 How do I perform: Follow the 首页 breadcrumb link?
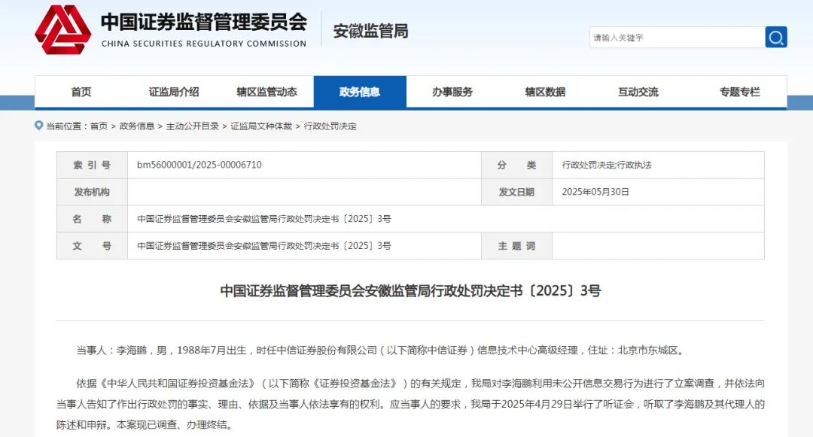(x=99, y=126)
